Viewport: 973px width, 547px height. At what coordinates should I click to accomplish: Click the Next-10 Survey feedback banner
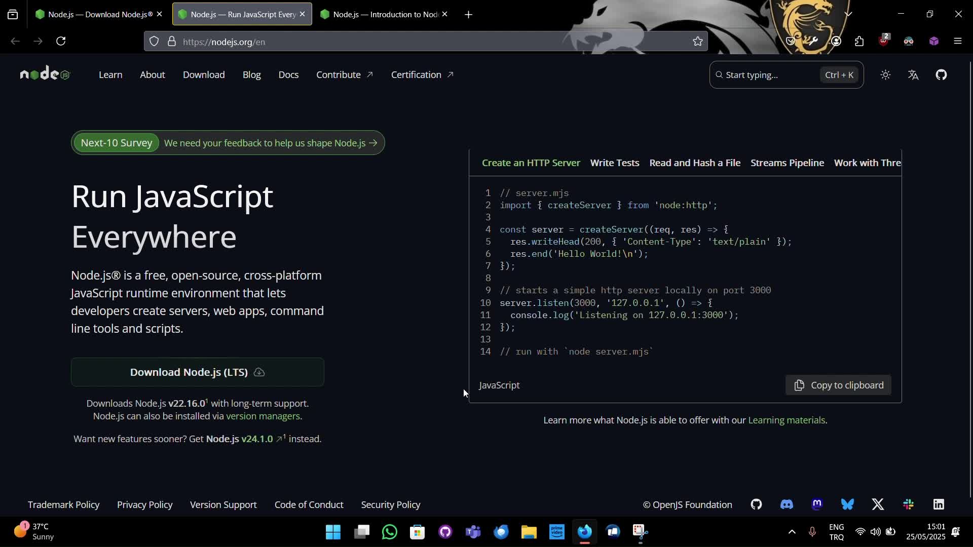[x=228, y=143]
